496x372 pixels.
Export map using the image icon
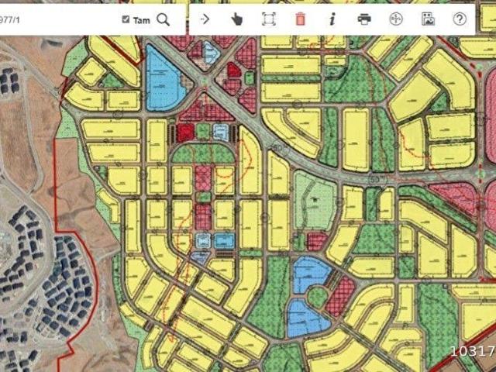(428, 19)
